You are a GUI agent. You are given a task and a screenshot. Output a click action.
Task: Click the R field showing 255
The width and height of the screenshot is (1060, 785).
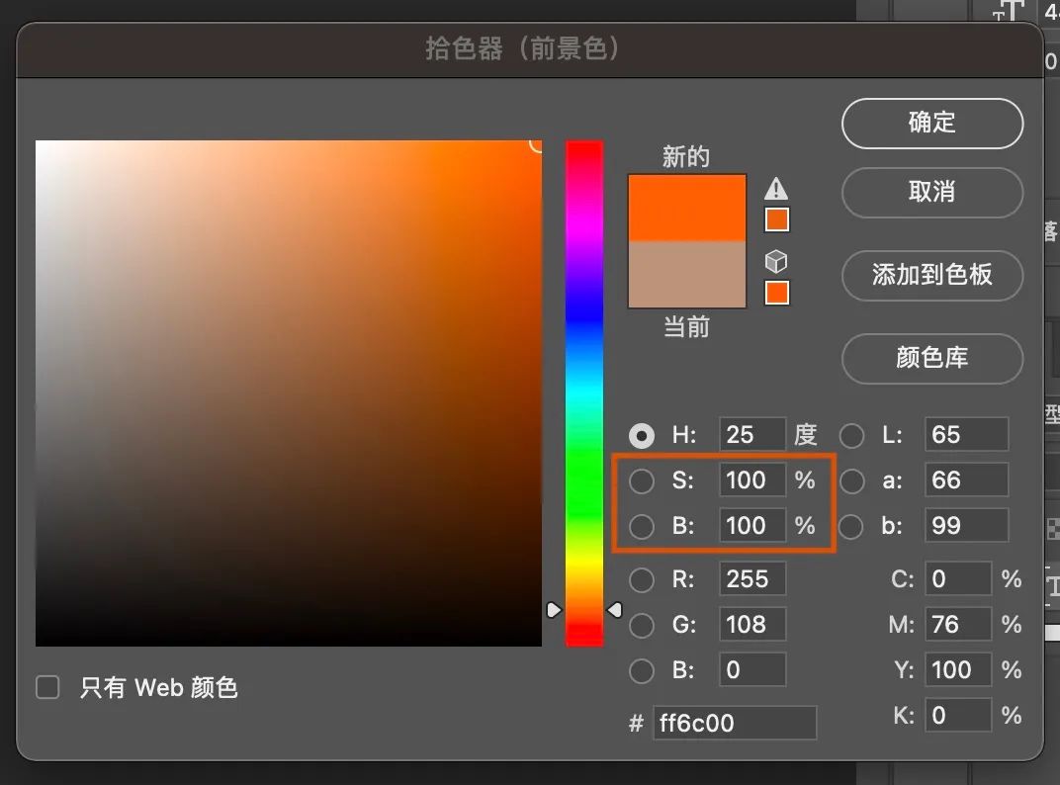752,578
